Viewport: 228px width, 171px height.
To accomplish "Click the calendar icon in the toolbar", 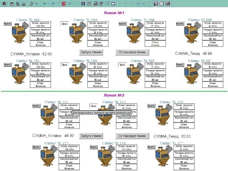I will coord(89,4).
